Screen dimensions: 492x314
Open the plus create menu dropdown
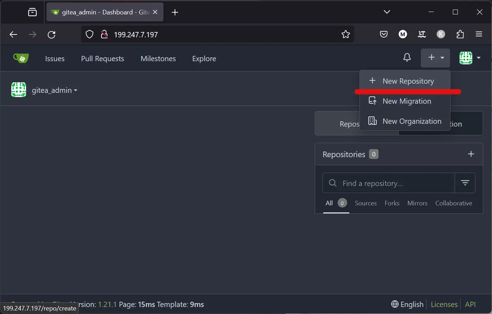435,58
